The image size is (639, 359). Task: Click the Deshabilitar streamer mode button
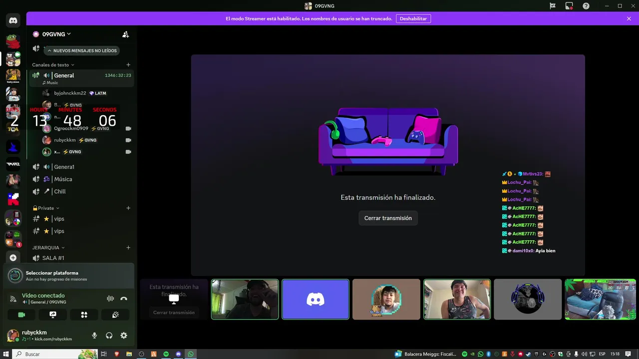(413, 18)
